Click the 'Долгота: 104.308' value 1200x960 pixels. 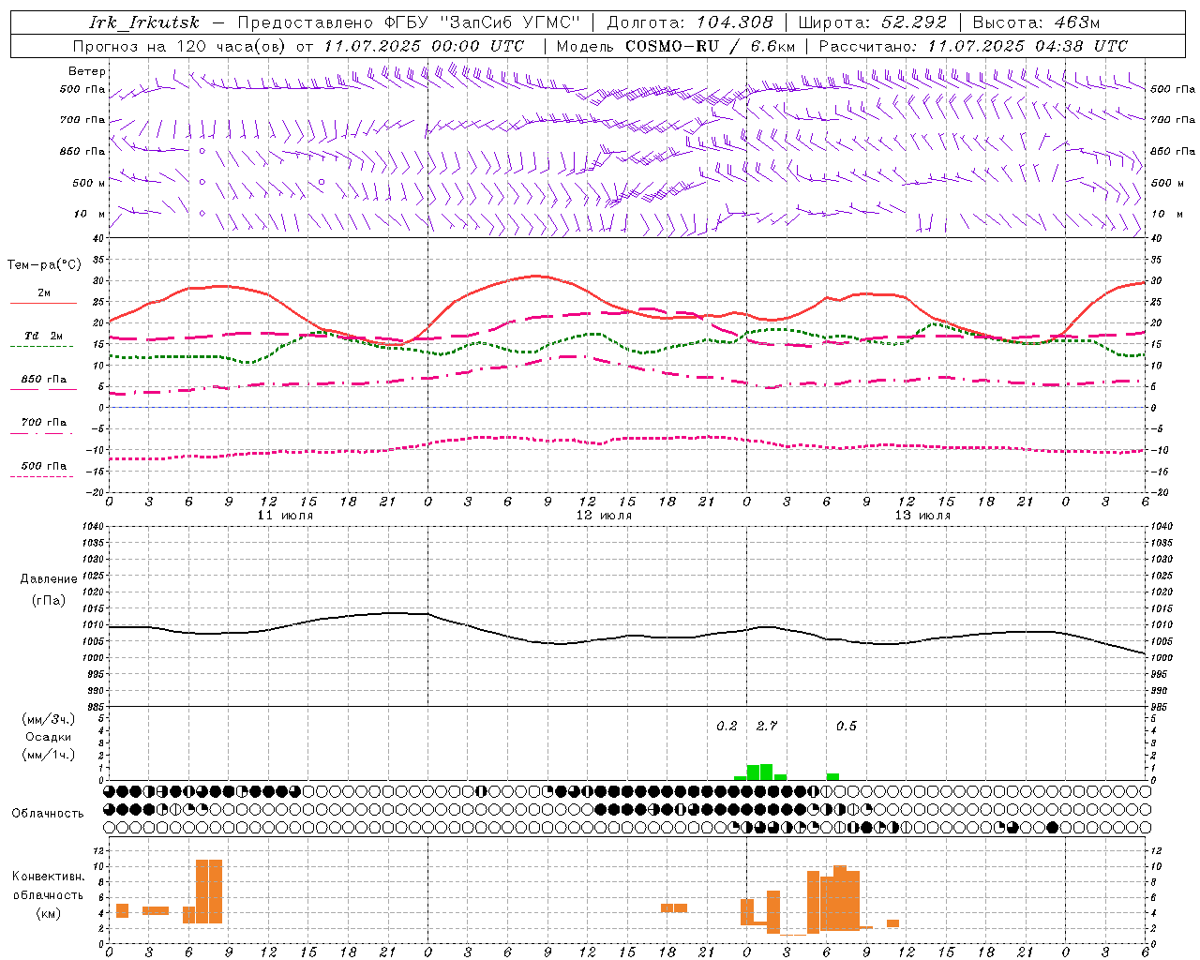[x=690, y=22]
